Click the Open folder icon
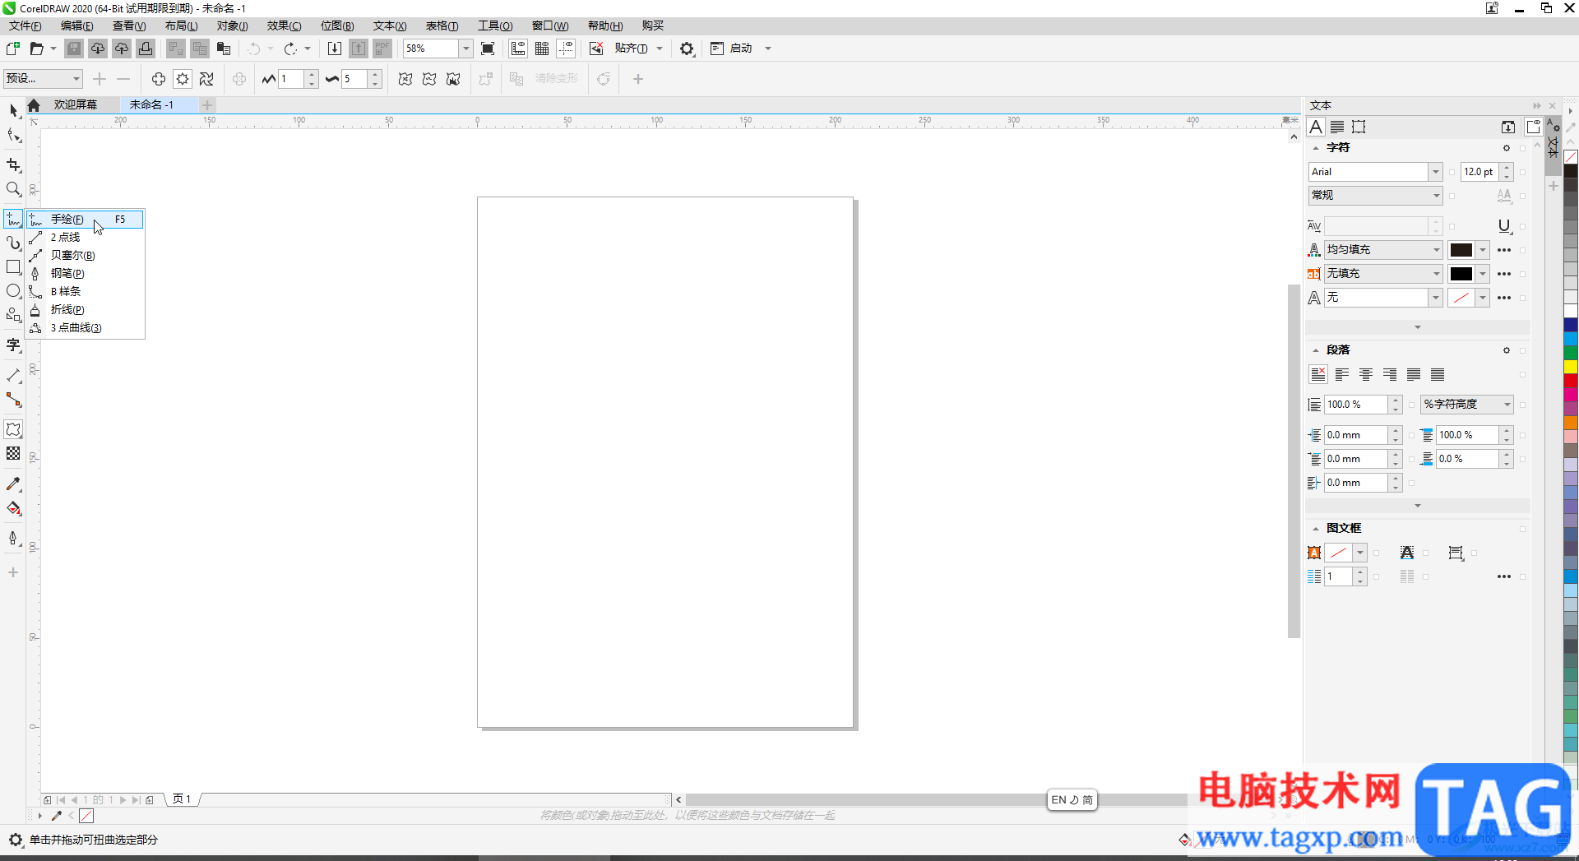This screenshot has height=861, width=1579. 37,49
